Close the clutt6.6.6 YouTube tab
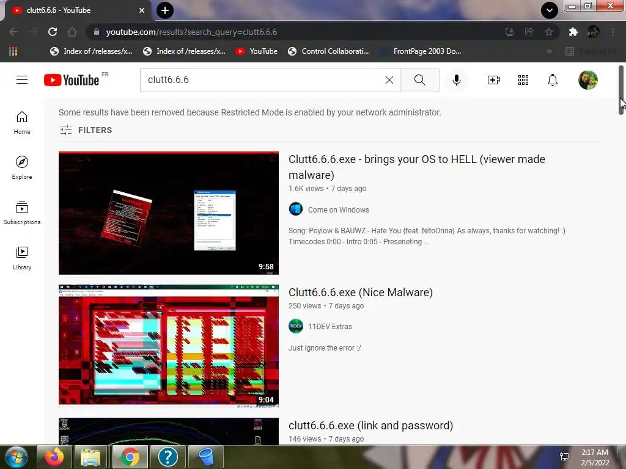The height and width of the screenshot is (469, 626). 142,10
